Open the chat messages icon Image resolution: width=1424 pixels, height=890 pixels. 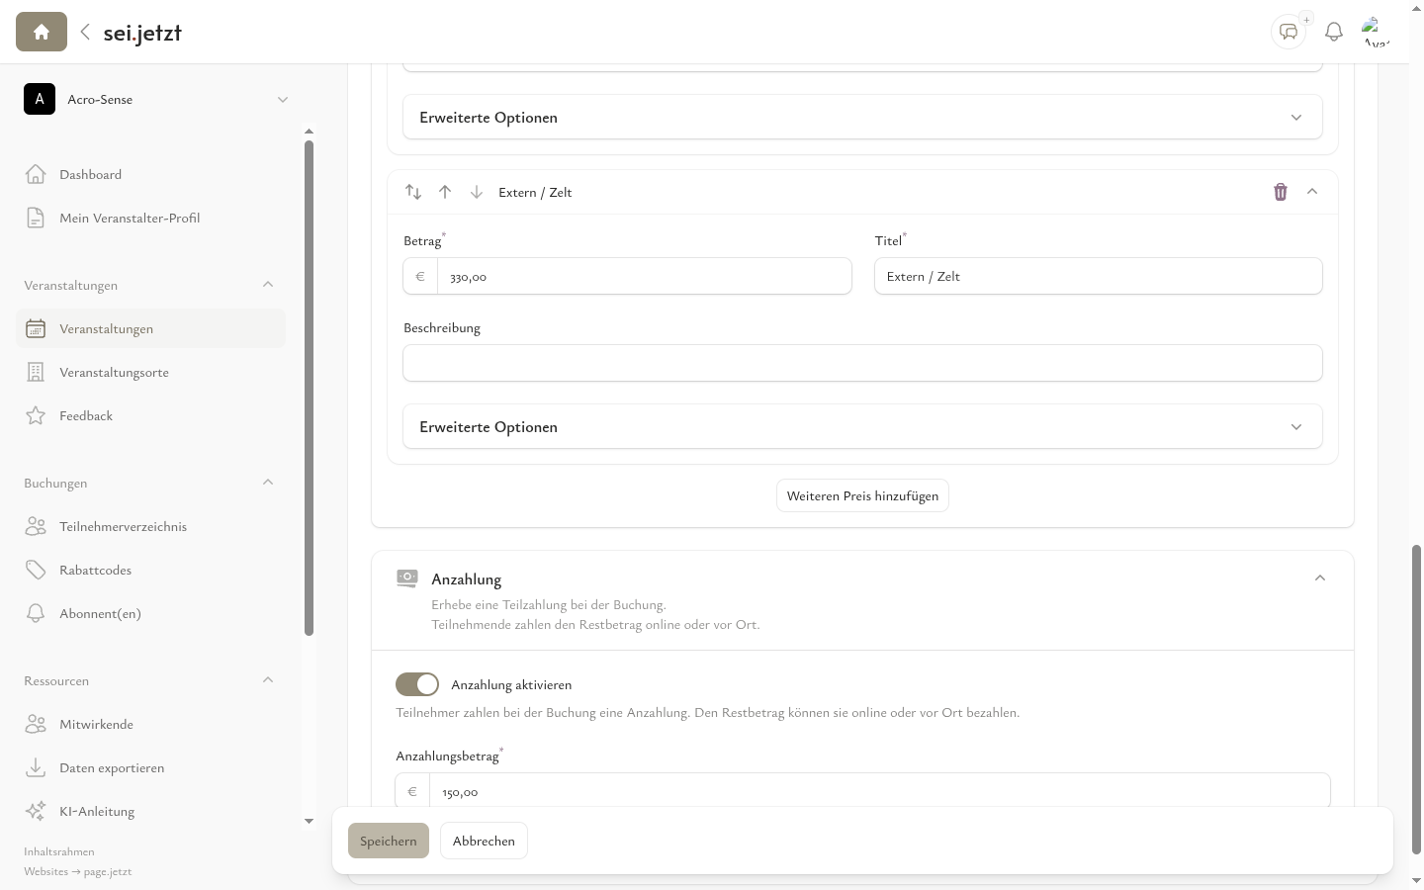[x=1288, y=33]
